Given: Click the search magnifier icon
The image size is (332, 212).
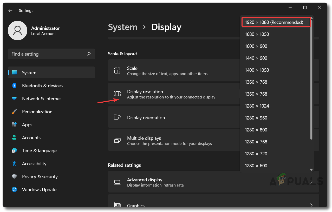Looking at the screenshot, I should [89, 54].
